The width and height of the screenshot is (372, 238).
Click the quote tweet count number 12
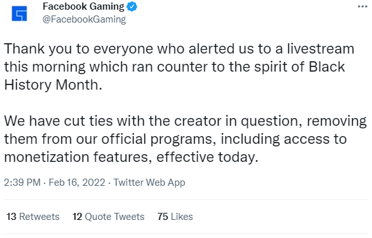77,217
